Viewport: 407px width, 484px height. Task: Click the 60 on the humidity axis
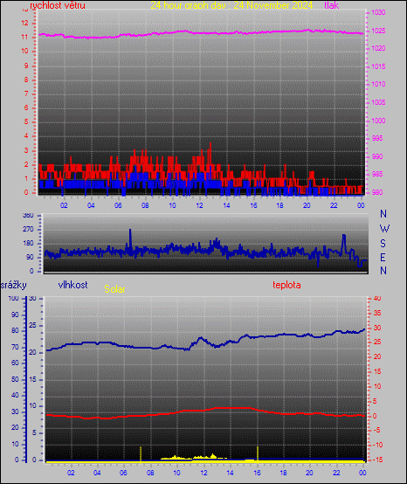[x=15, y=363]
